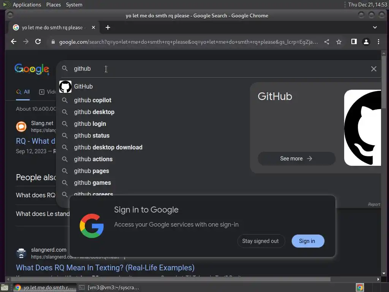
Task: Click the site security lock icon
Action: click(53, 42)
